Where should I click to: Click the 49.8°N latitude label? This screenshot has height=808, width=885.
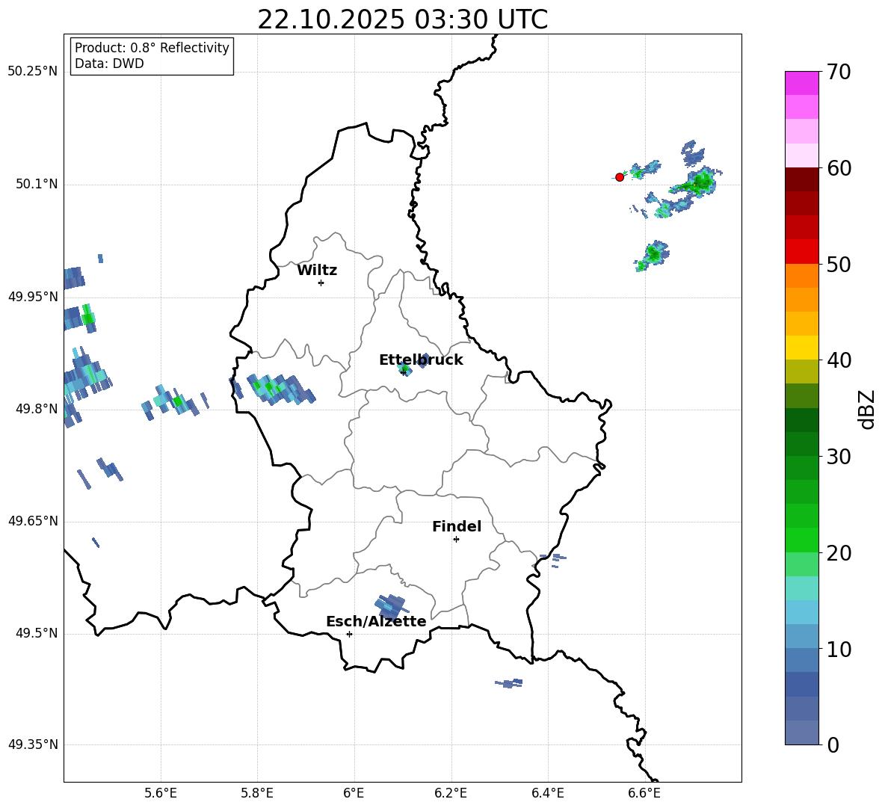[x=37, y=409]
